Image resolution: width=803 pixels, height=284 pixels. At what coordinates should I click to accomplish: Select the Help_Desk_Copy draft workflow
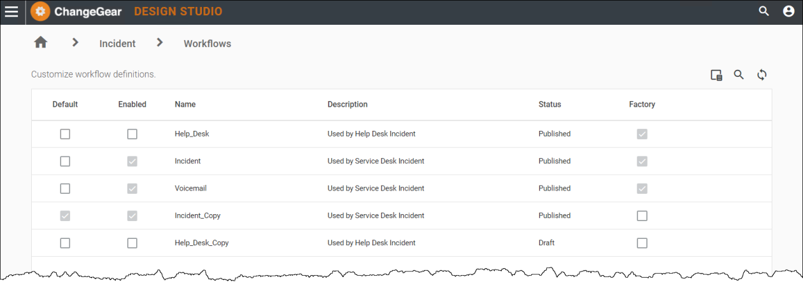pyautogui.click(x=201, y=243)
